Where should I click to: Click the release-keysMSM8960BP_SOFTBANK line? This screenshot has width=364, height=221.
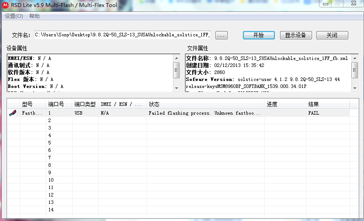pyautogui.click(x=246, y=86)
